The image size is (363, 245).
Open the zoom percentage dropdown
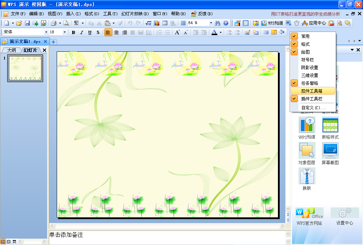point(211,23)
